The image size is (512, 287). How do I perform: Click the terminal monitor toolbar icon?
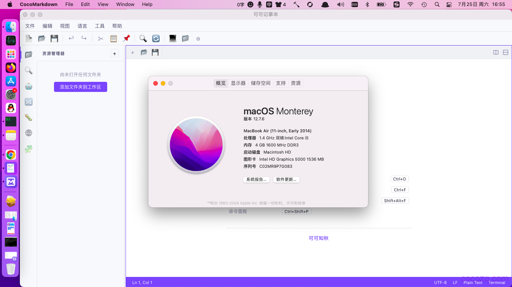point(173,38)
